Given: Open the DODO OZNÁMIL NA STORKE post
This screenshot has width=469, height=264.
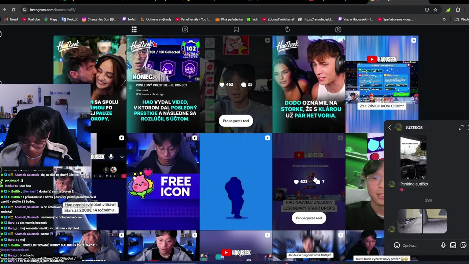Looking at the screenshot, I should coord(309,84).
